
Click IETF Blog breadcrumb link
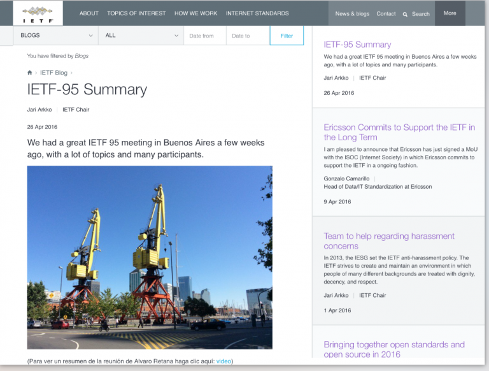(53, 73)
